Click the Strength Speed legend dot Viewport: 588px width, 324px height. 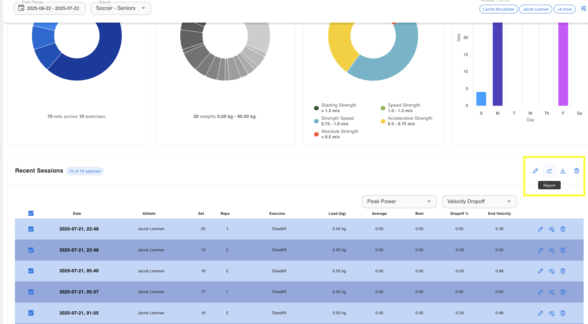coord(316,121)
